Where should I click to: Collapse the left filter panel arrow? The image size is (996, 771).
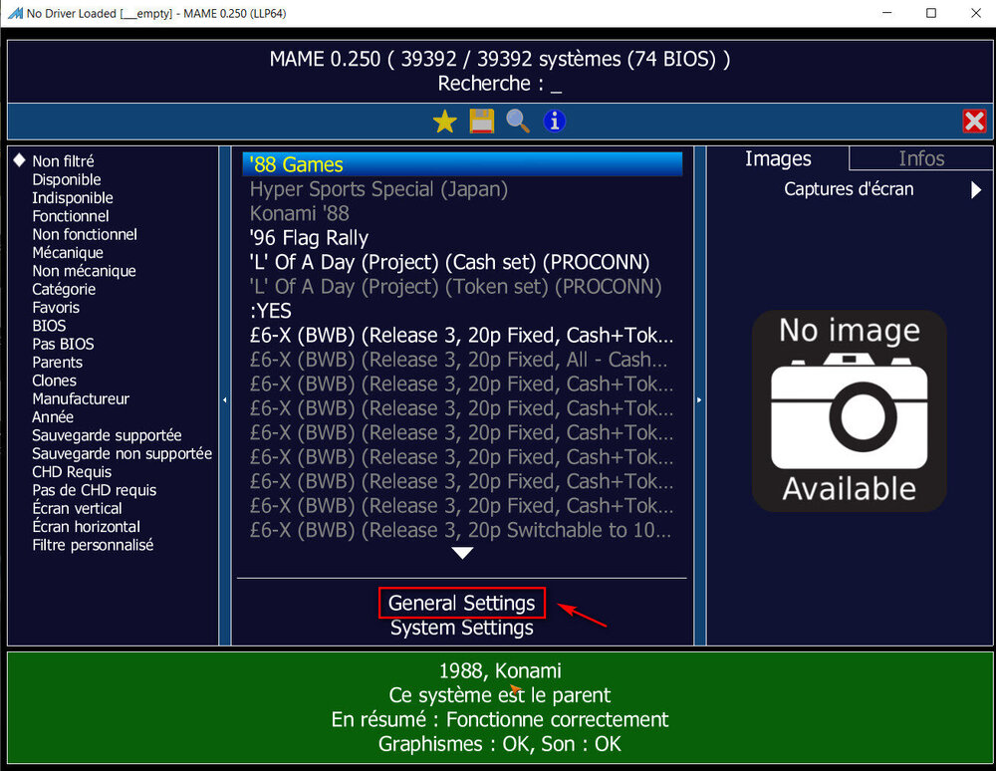(224, 399)
